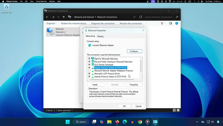Toggle the preview pane icon

[170, 23]
